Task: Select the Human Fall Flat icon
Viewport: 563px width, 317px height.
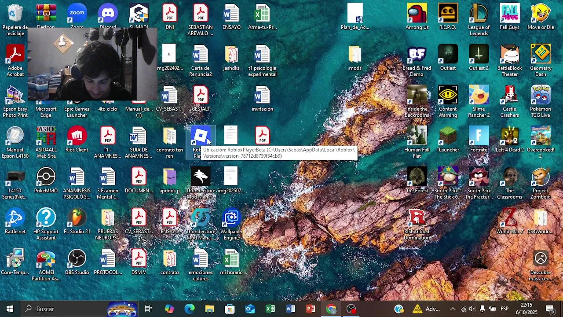Action: click(417, 143)
